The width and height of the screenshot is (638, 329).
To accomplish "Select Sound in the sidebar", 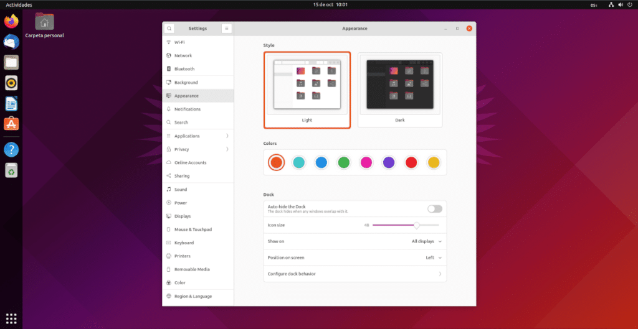I will pos(198,189).
